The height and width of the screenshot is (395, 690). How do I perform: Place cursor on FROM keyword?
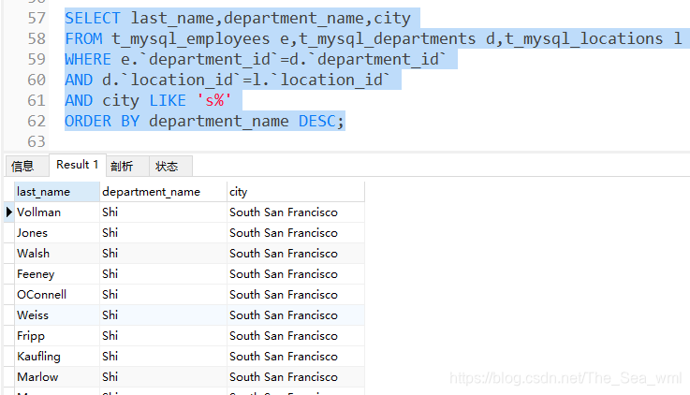coord(83,38)
